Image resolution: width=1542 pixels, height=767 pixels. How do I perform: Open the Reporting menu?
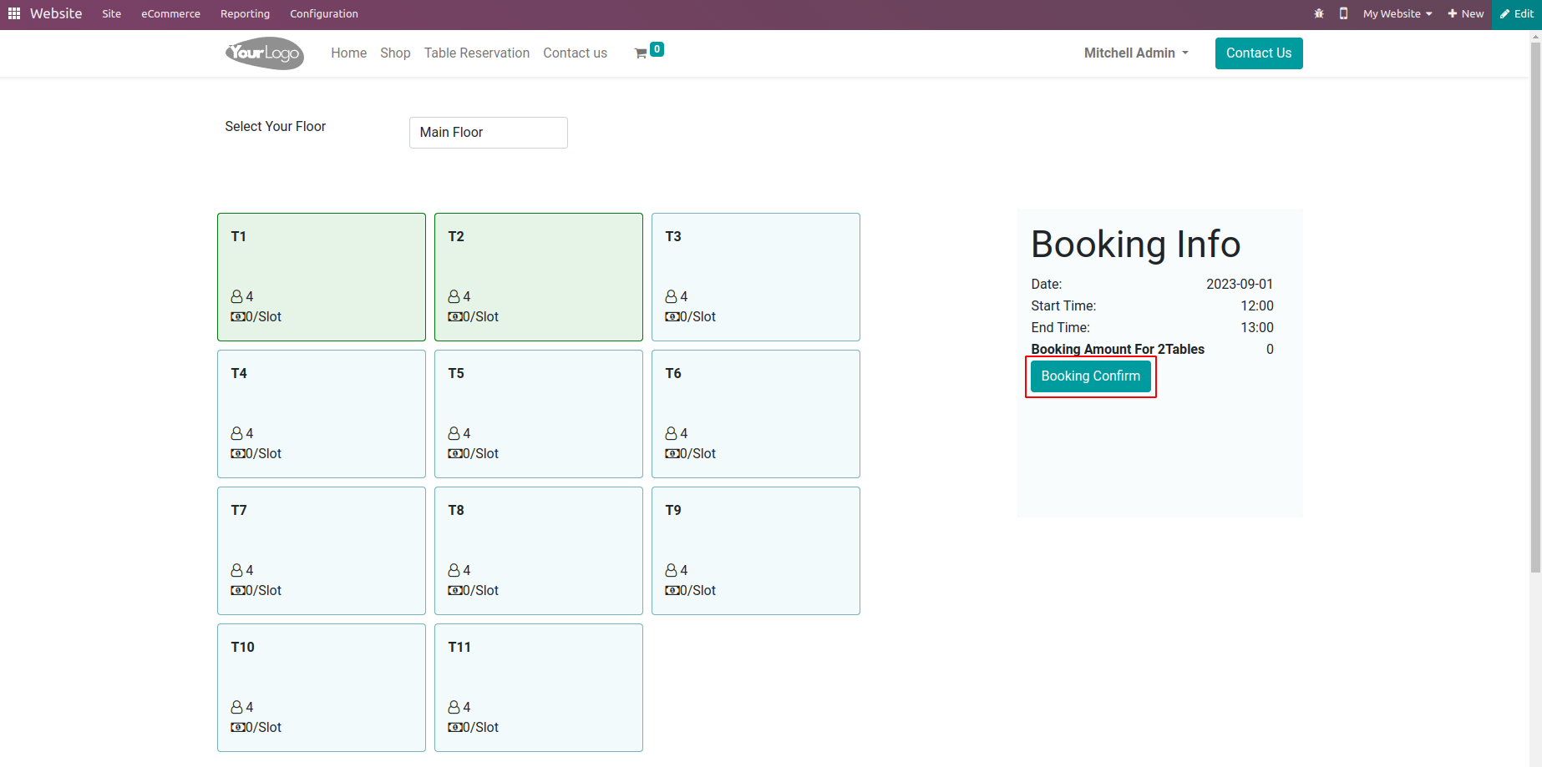click(x=245, y=13)
